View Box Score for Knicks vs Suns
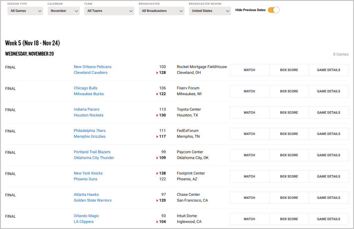The image size is (354, 229). coord(289,176)
